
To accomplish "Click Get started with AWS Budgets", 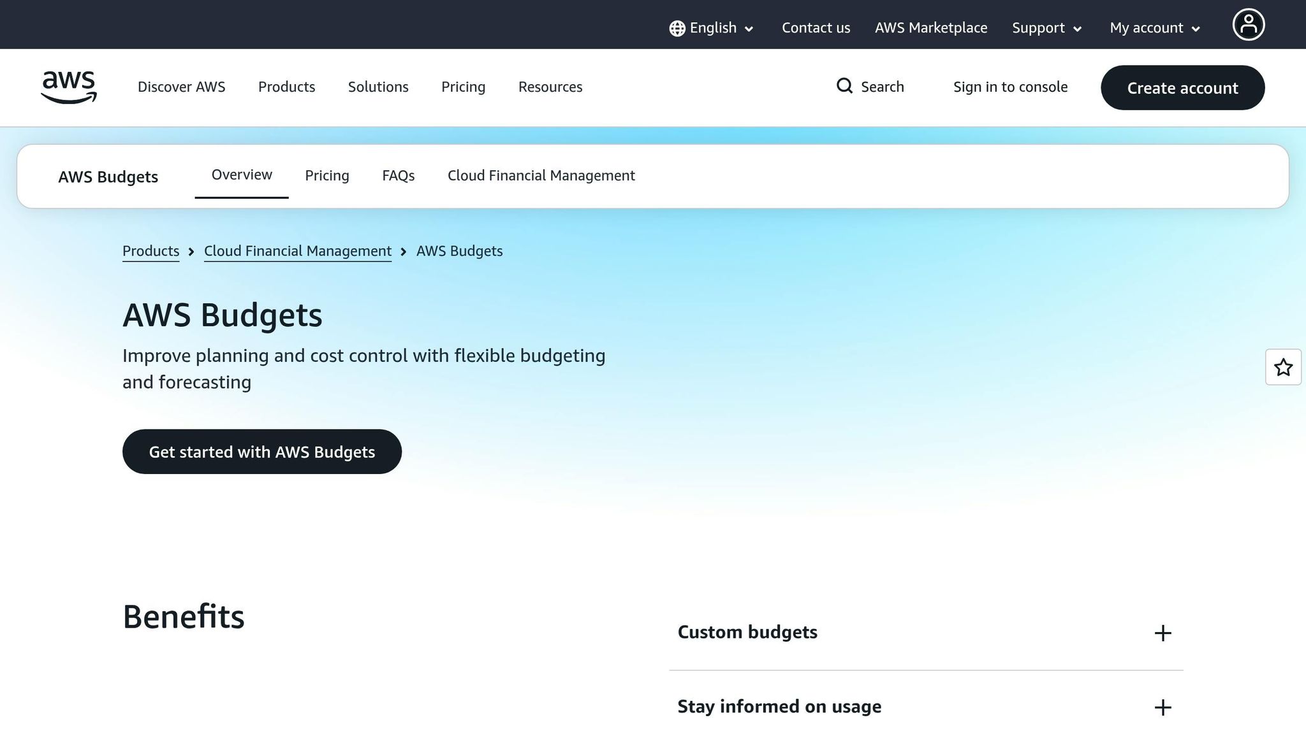I will click(x=261, y=451).
